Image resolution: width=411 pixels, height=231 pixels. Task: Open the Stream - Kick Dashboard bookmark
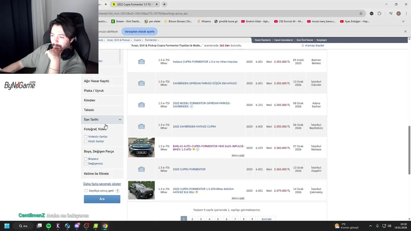[126, 21]
